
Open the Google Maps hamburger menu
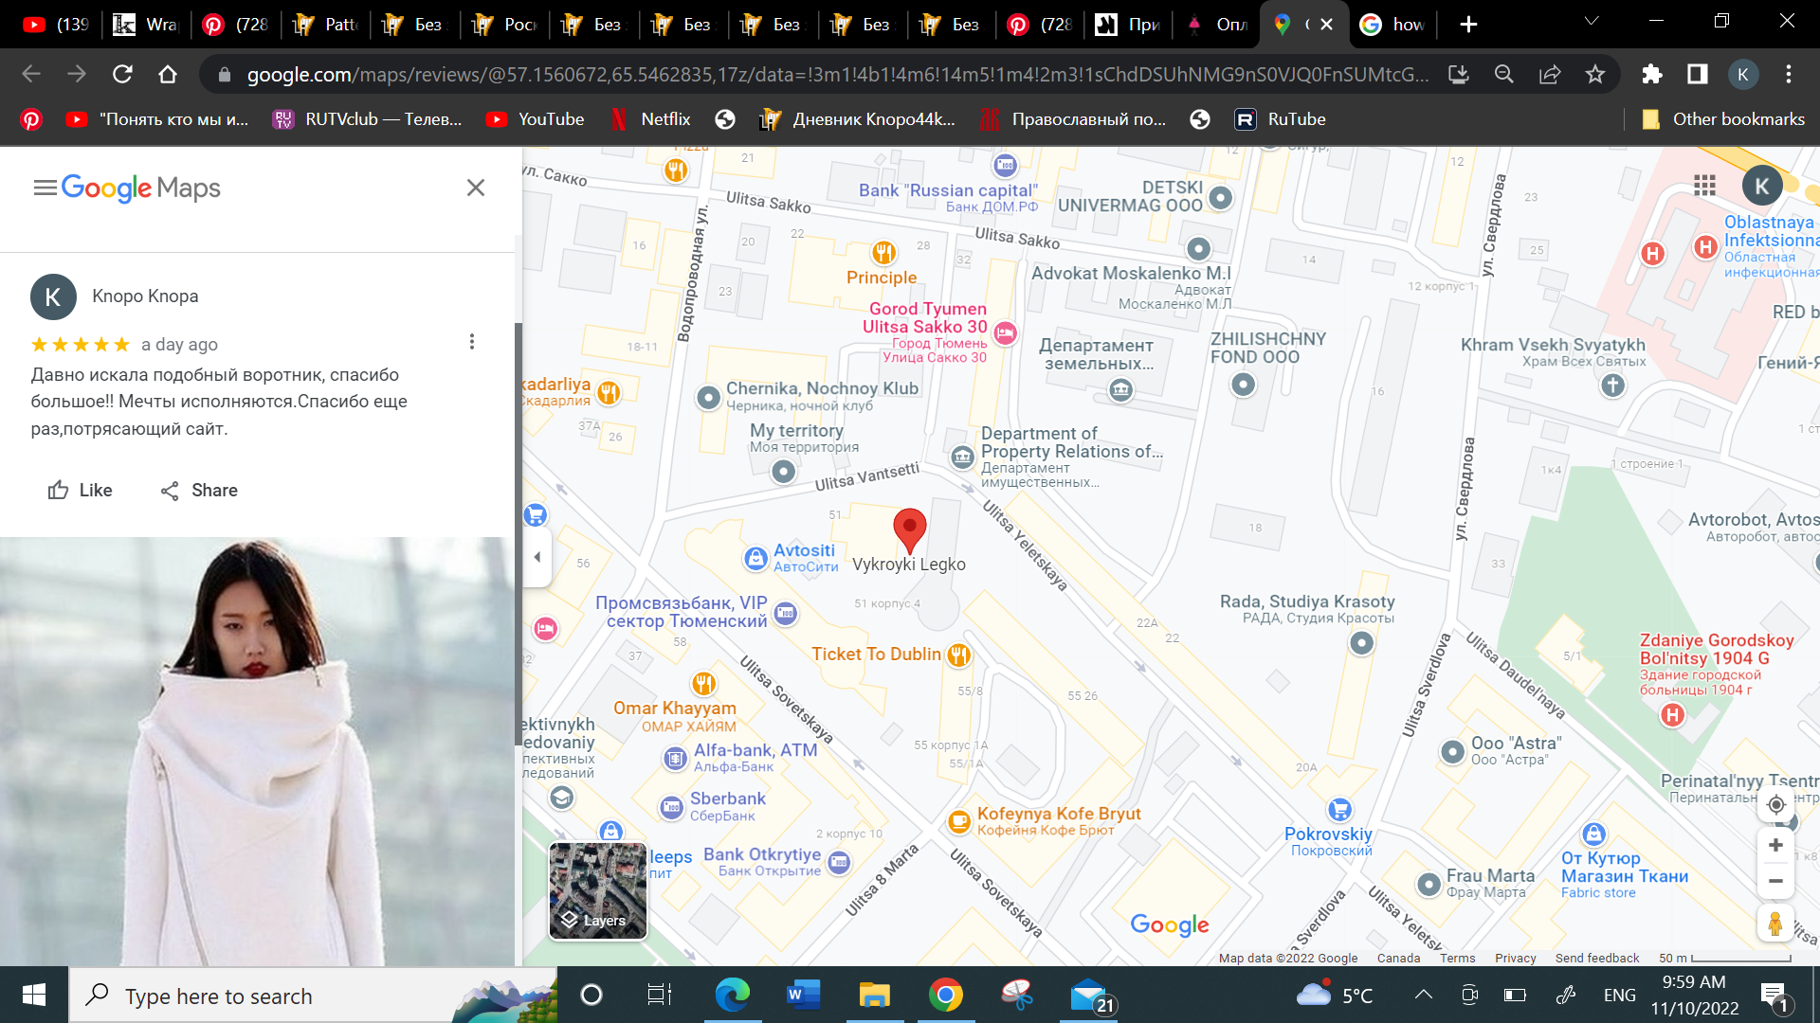[45, 188]
